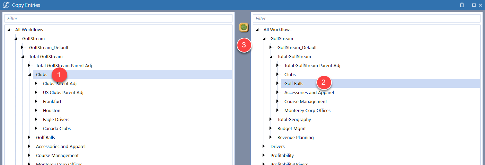Select the Budget Mgmt entry
This screenshot has height=165, width=485.
pos(291,128)
